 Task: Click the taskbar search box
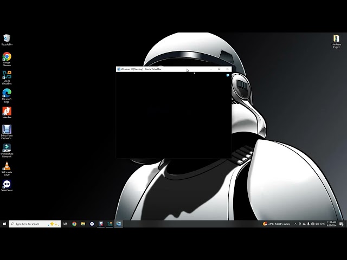pos(35,224)
